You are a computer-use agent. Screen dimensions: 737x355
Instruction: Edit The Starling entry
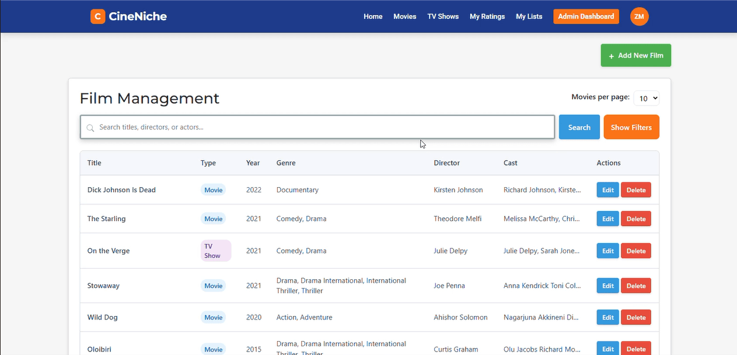[607, 219]
